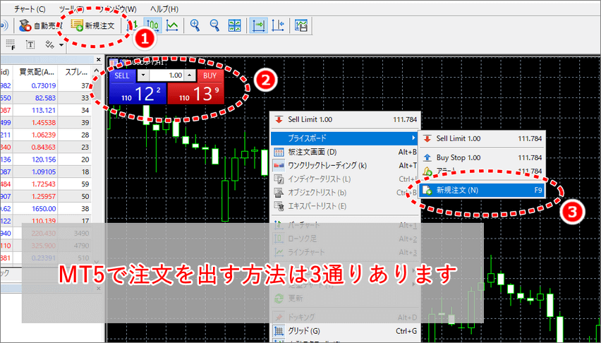Expand the プライスボード submenu
Viewport: 601px width, 343px height.
tap(346, 138)
